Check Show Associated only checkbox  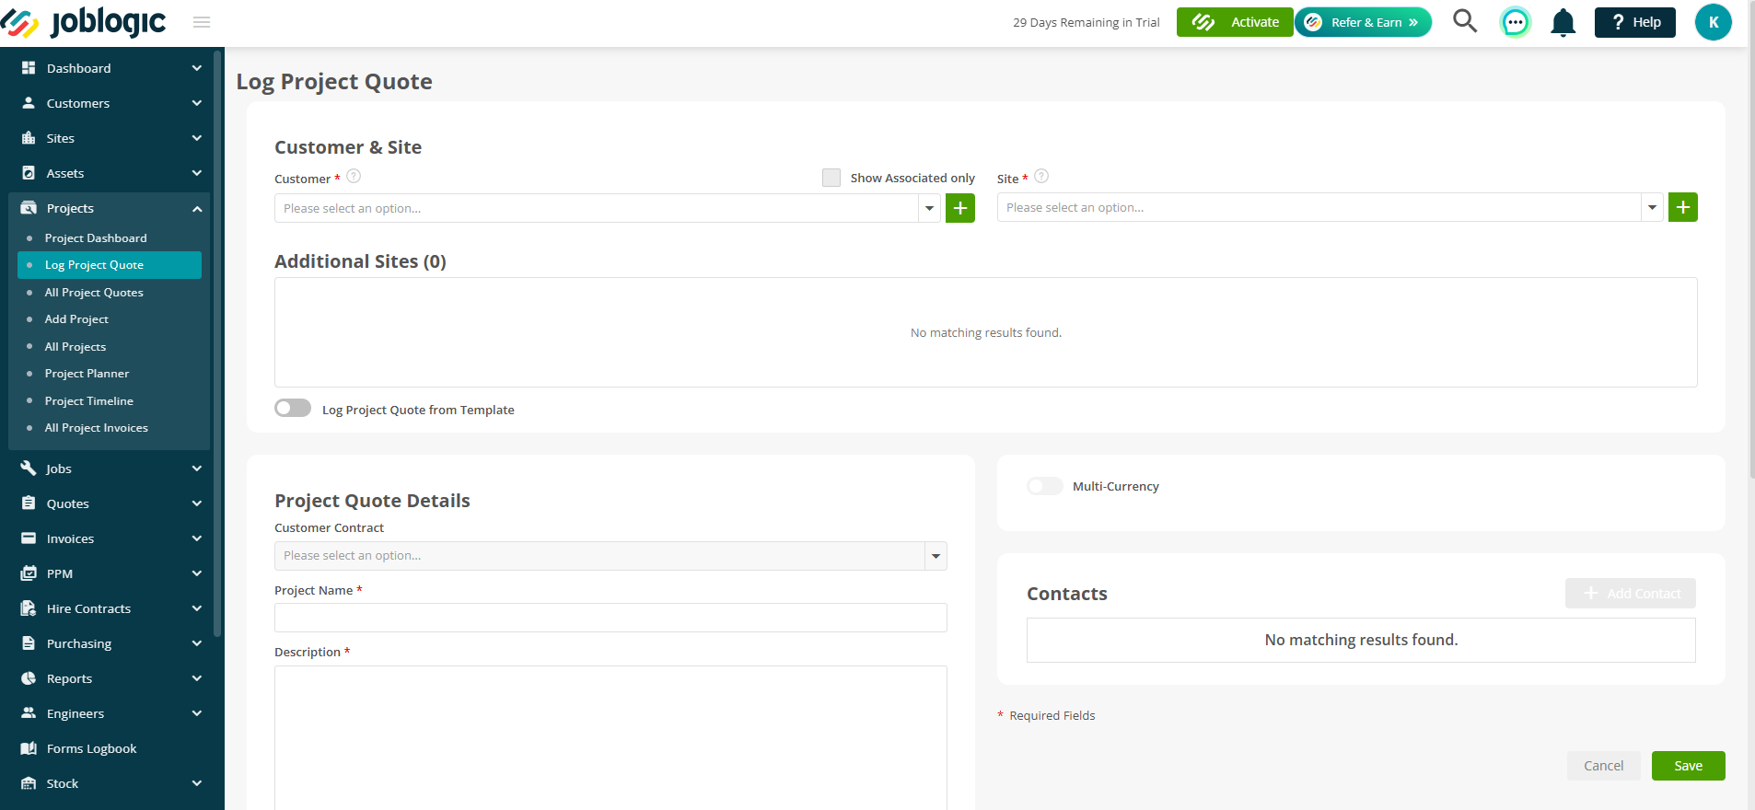coord(831,178)
